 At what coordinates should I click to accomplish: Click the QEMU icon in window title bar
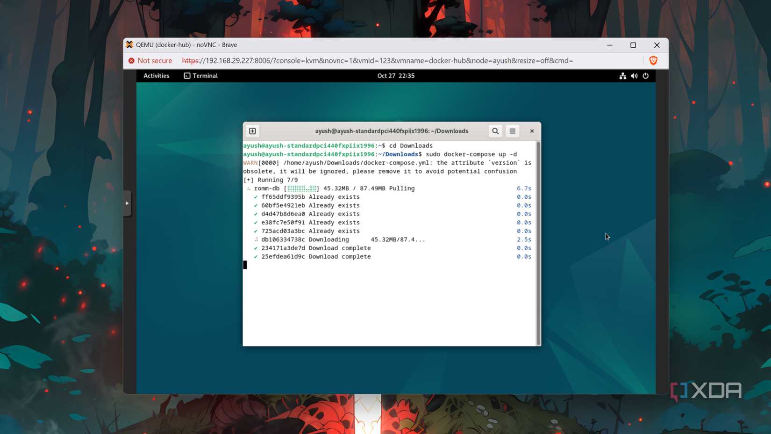(x=129, y=45)
